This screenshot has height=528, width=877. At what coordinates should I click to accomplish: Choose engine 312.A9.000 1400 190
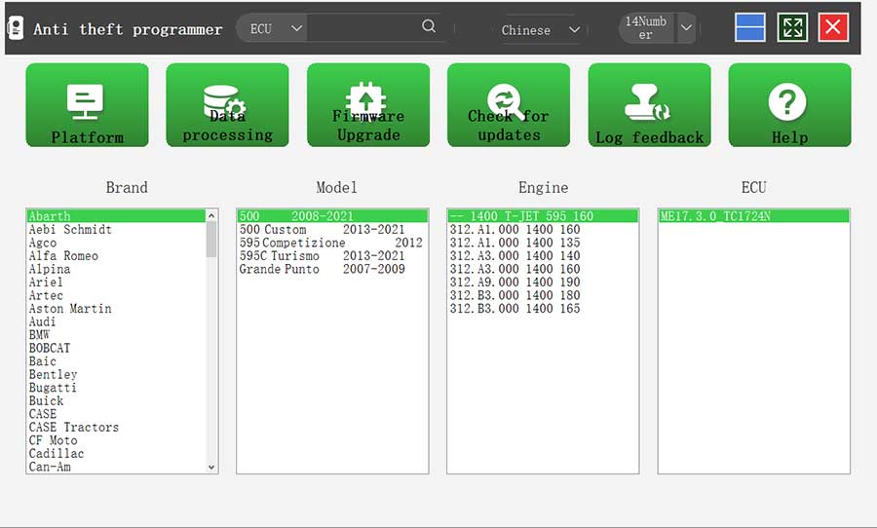click(x=515, y=283)
